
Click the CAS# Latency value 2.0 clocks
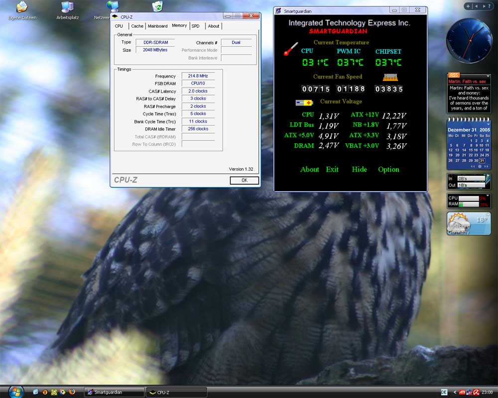click(x=198, y=91)
